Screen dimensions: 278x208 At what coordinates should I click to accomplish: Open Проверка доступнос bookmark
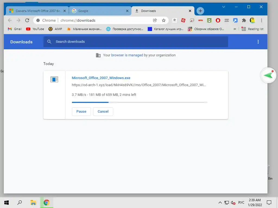point(125,29)
